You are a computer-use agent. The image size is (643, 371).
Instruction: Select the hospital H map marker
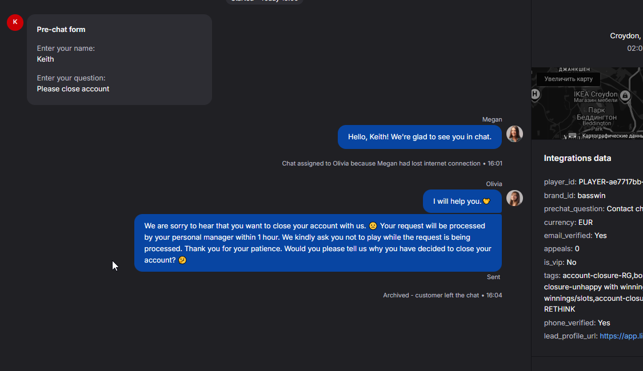536,94
